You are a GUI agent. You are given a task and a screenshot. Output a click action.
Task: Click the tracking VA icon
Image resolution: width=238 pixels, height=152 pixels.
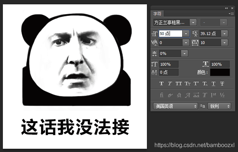tap(195, 43)
